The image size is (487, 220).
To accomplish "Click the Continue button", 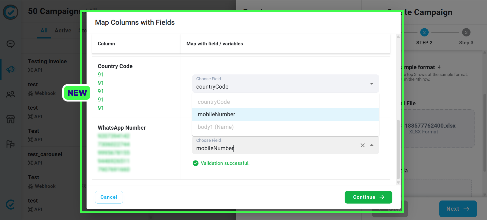I will [368, 197].
